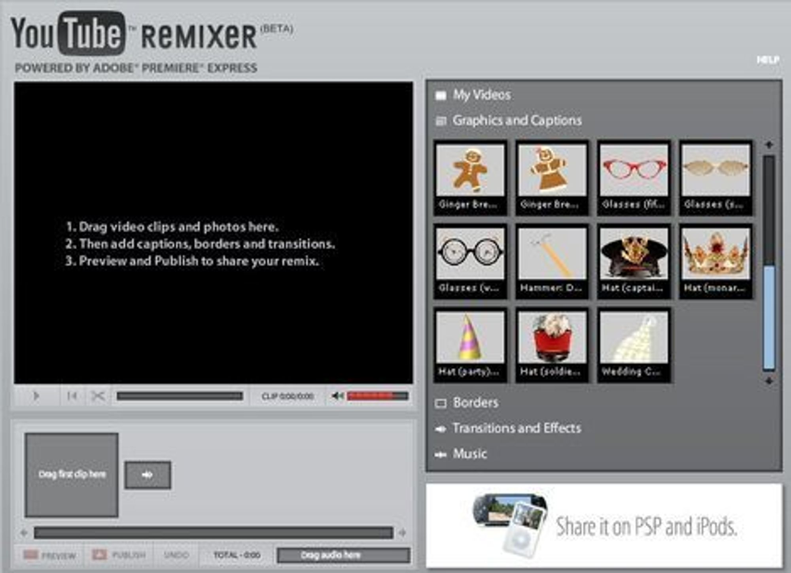Click the graphics list scroll up arrow

pos(769,145)
